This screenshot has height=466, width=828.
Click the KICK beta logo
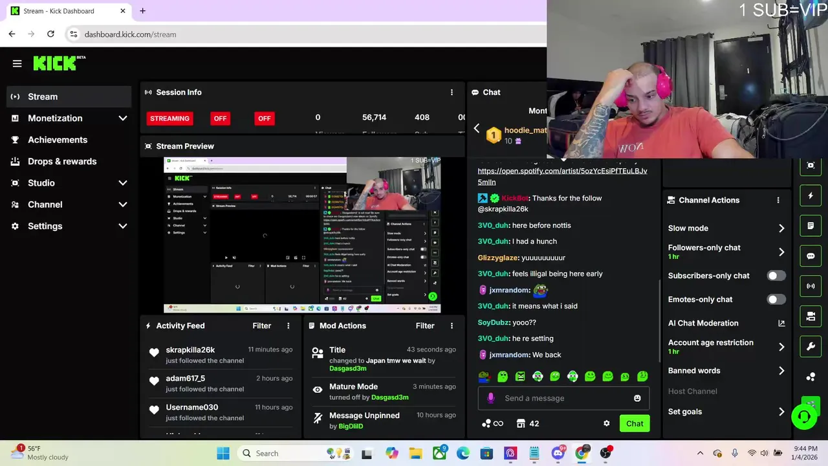60,63
